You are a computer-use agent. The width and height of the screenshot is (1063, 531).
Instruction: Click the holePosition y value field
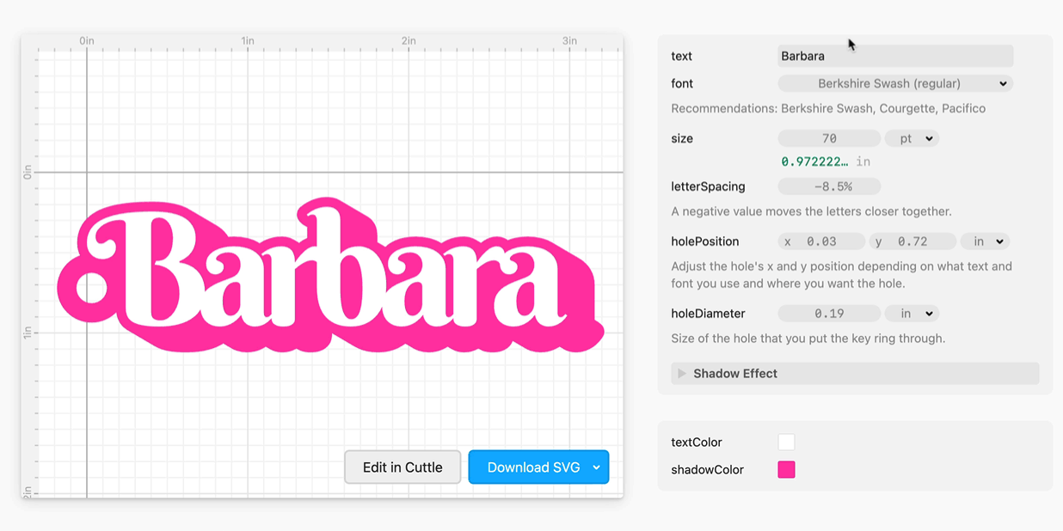click(912, 241)
